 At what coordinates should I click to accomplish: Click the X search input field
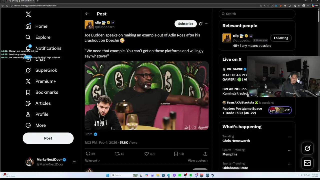(257, 14)
